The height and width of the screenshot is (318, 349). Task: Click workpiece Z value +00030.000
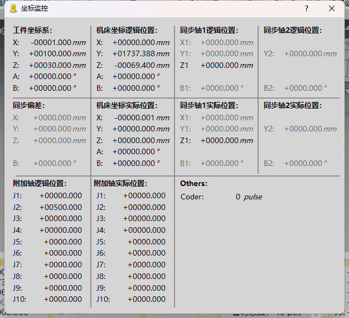coord(51,65)
